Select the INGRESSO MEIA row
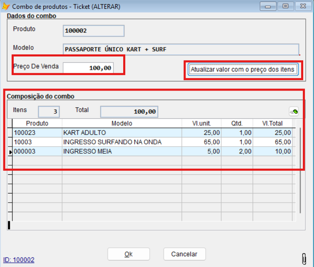This screenshot has width=314, height=267. [x=122, y=152]
